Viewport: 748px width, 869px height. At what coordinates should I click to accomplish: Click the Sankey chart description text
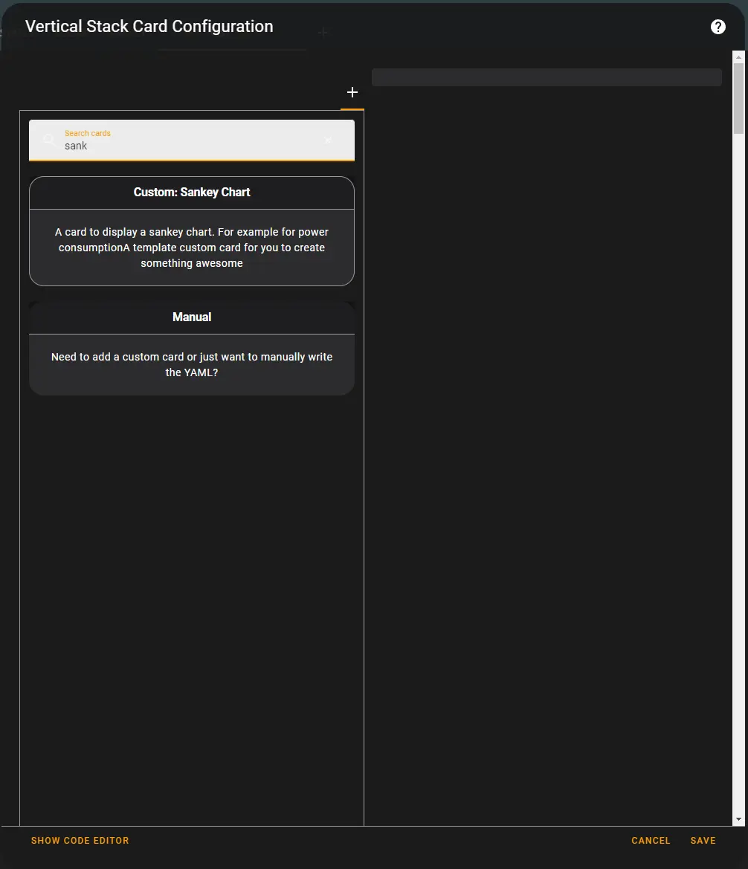[192, 248]
